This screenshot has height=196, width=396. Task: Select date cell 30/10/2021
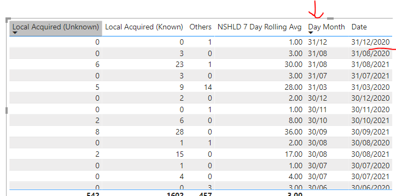[x=370, y=121]
